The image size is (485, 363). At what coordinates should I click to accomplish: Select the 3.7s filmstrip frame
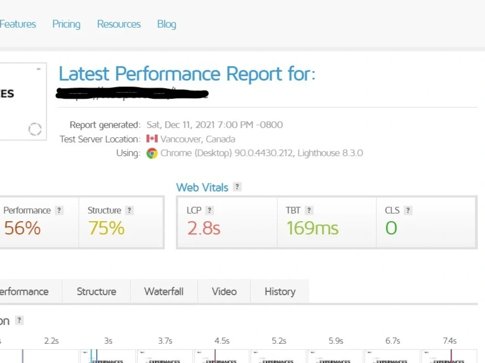pos(165,356)
